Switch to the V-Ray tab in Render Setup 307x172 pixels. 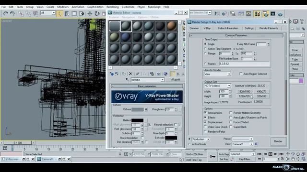(x=207, y=28)
